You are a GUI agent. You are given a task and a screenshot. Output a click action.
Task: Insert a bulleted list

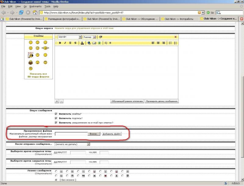pyautogui.click(x=176, y=43)
